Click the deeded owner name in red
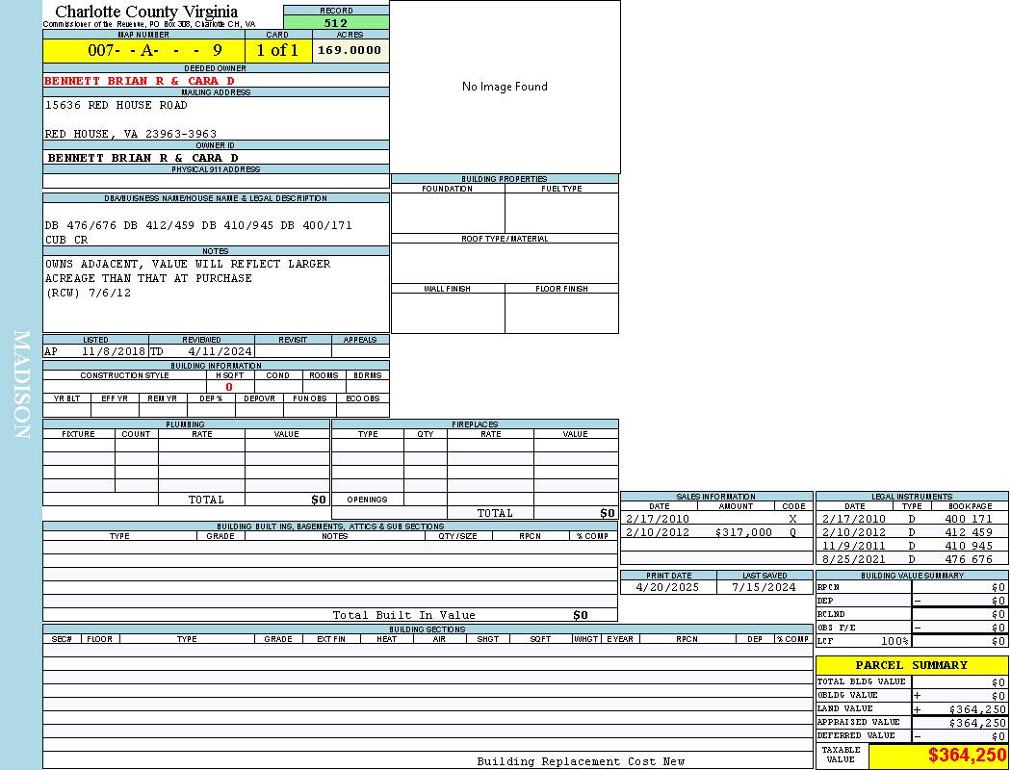The height and width of the screenshot is (770, 1011). pyautogui.click(x=140, y=81)
